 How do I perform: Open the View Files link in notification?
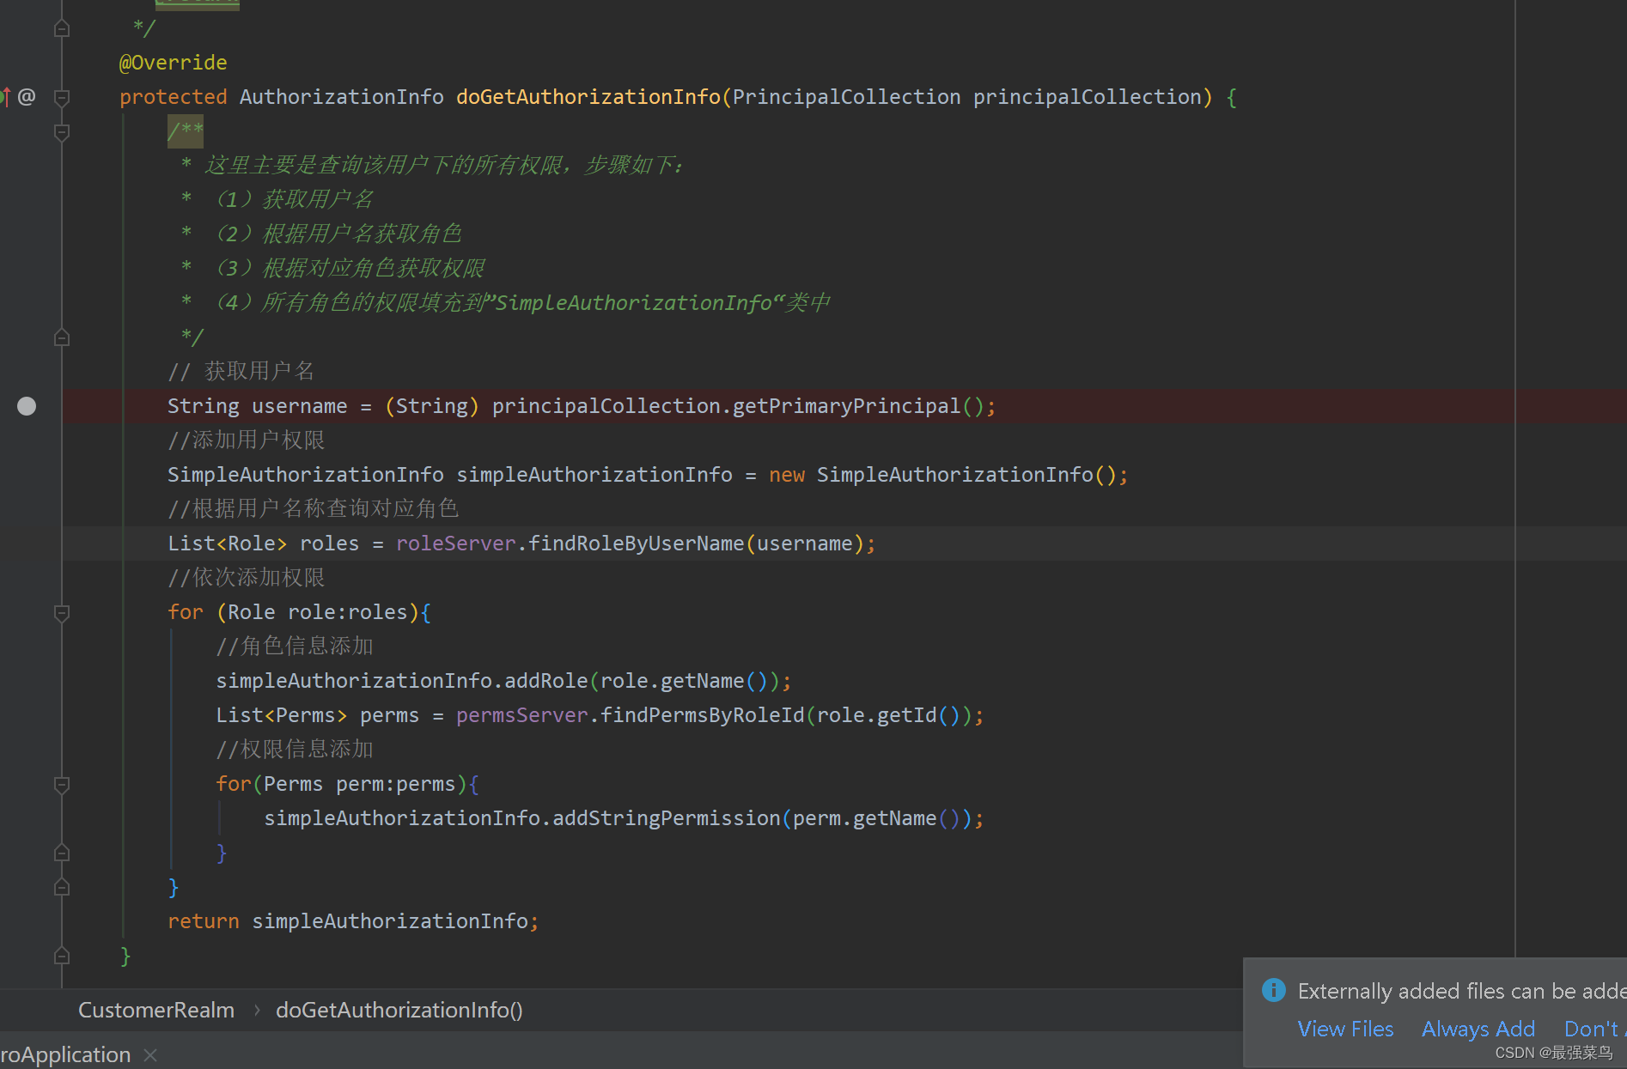1345,1029
